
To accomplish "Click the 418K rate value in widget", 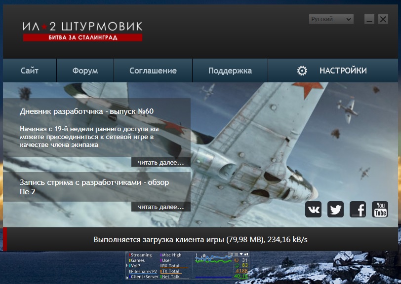I will [x=241, y=271].
